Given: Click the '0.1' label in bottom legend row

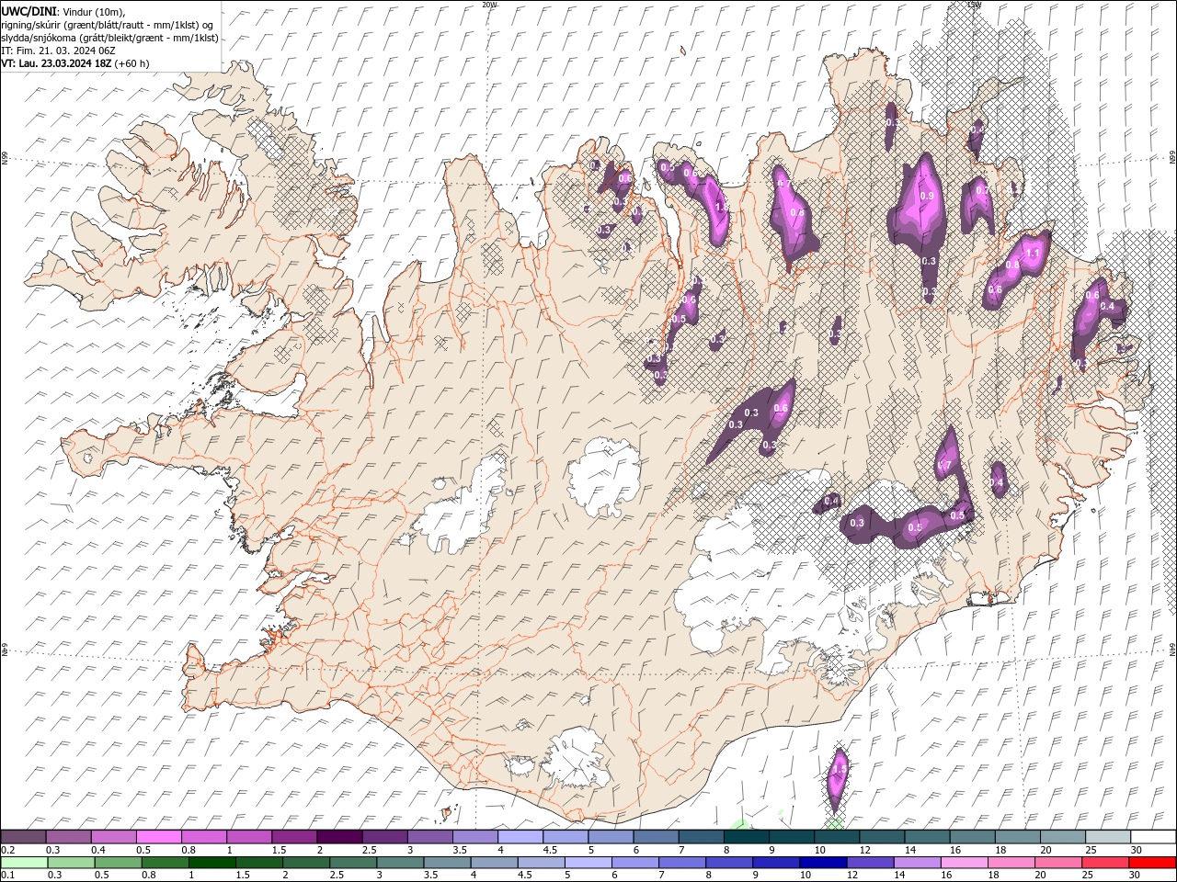Looking at the screenshot, I should click(x=7, y=876).
